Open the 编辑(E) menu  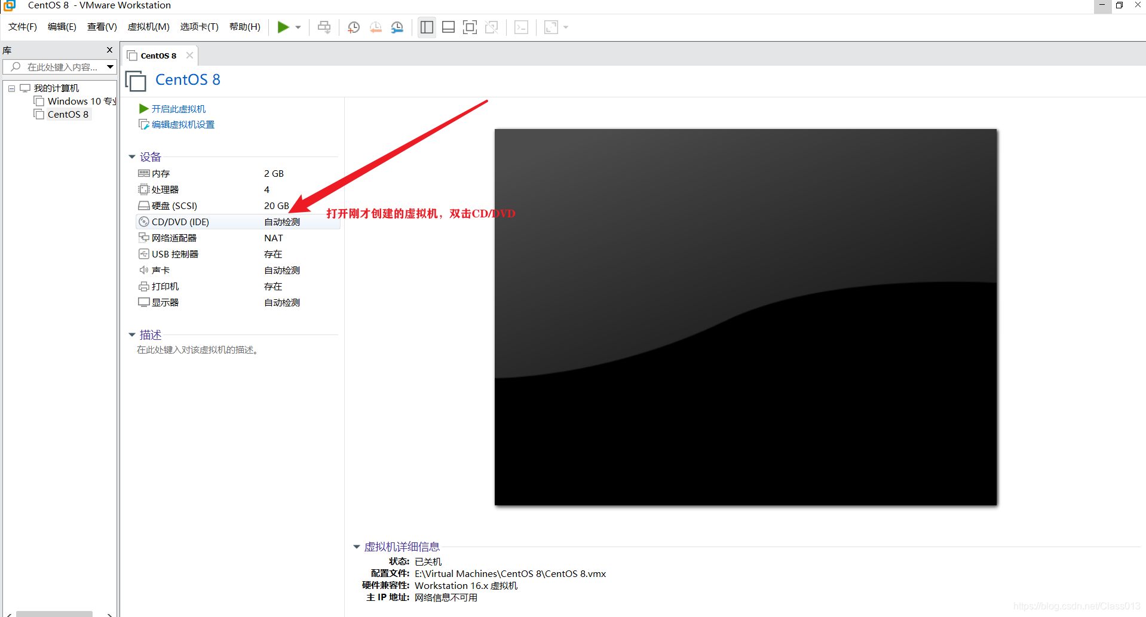pos(62,27)
